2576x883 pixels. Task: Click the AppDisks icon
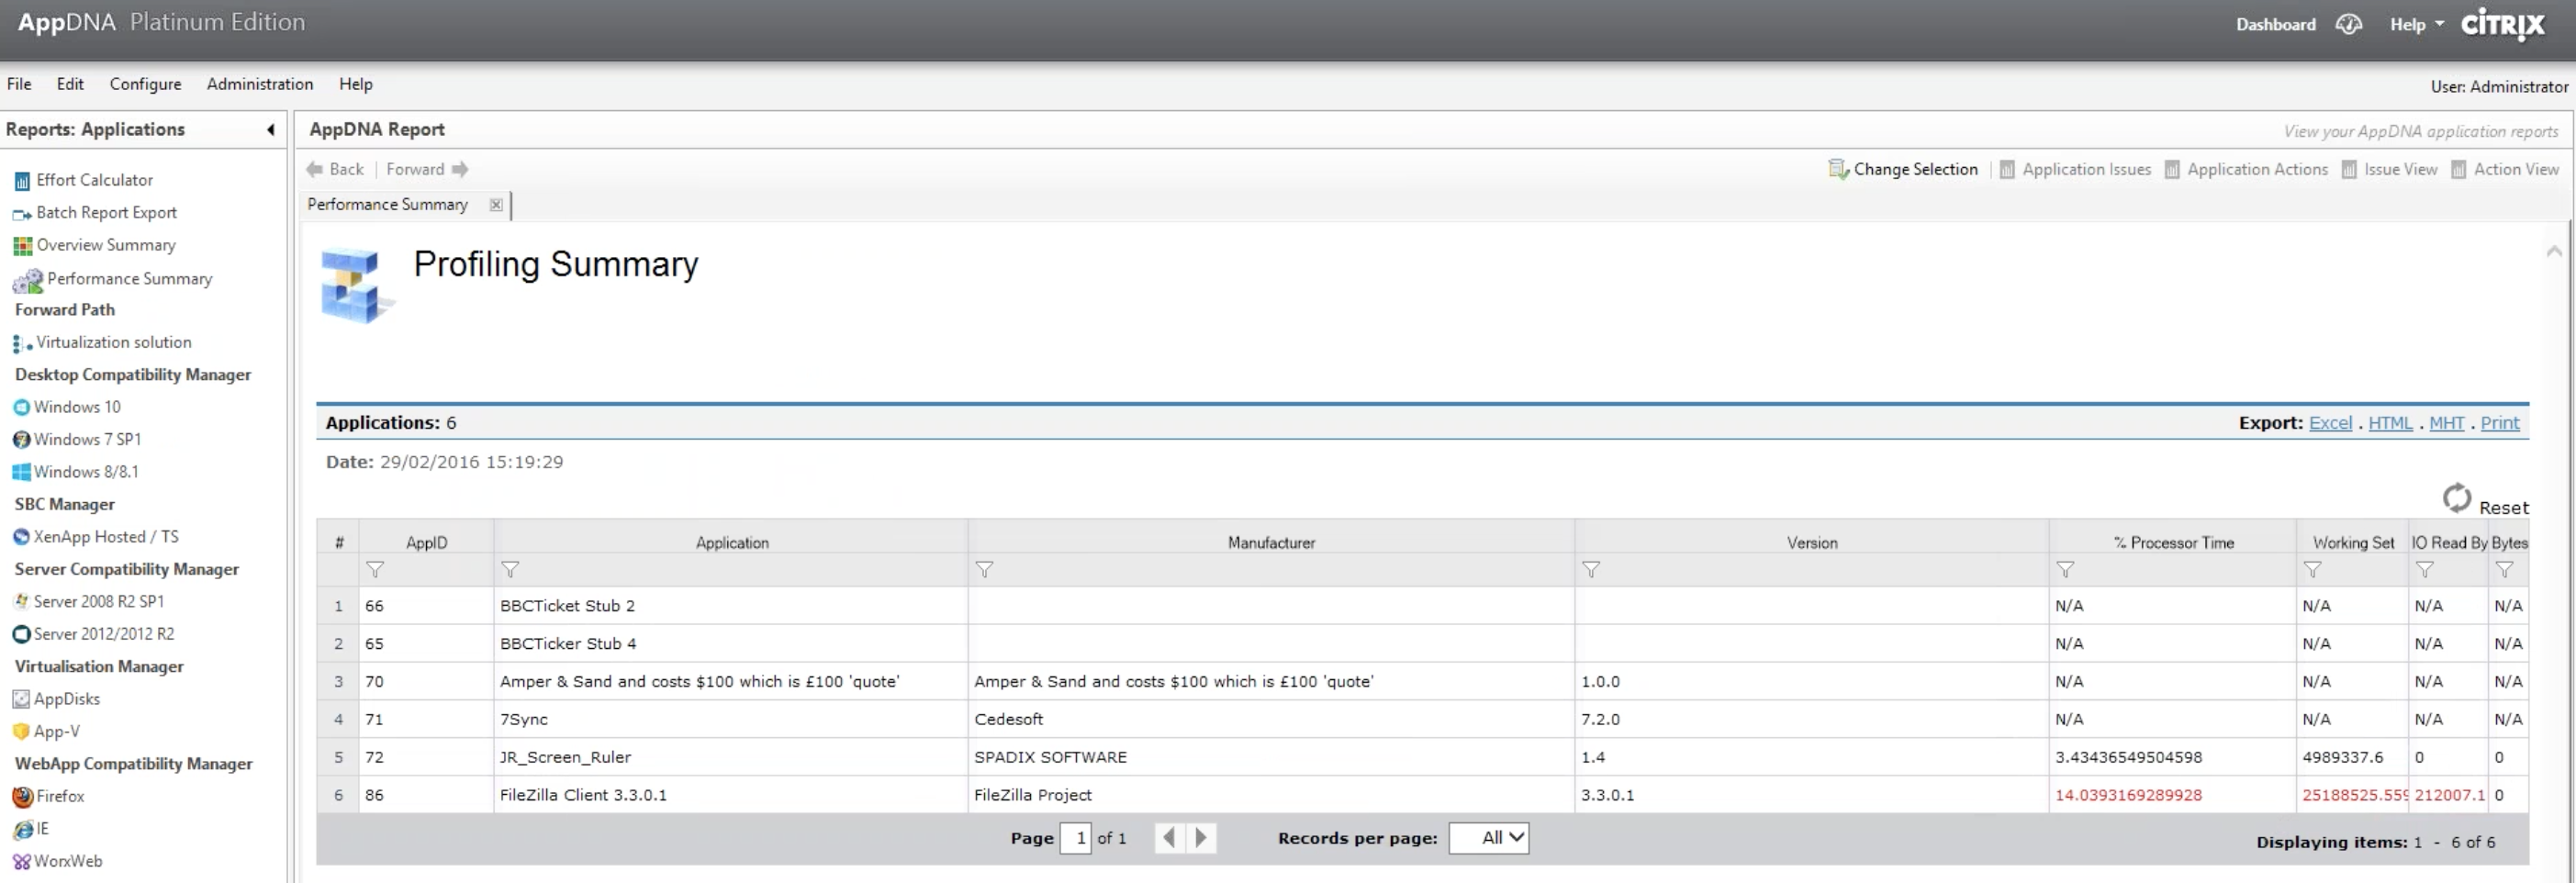point(21,699)
